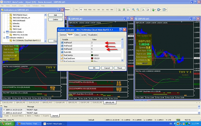Click the MaPeriod1 value field

[106, 43]
